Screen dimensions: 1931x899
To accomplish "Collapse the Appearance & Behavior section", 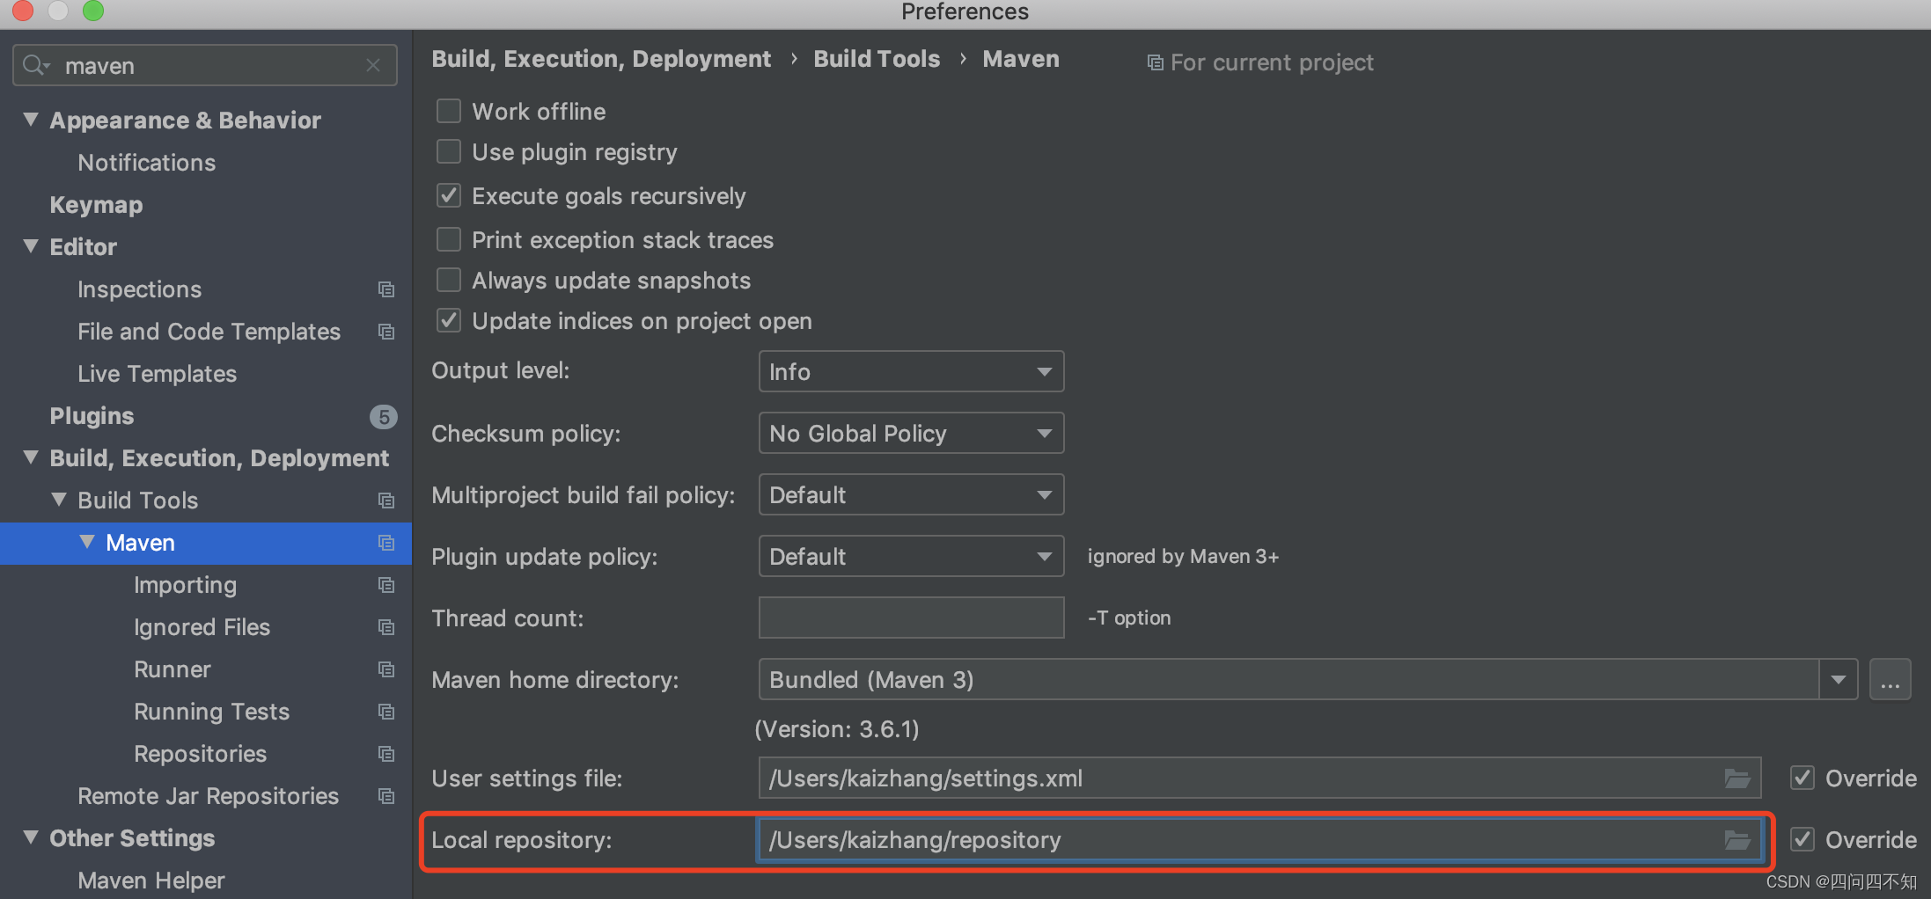I will pos(31,120).
